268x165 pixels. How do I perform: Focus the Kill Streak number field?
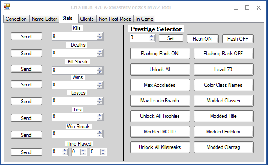pos(74,70)
